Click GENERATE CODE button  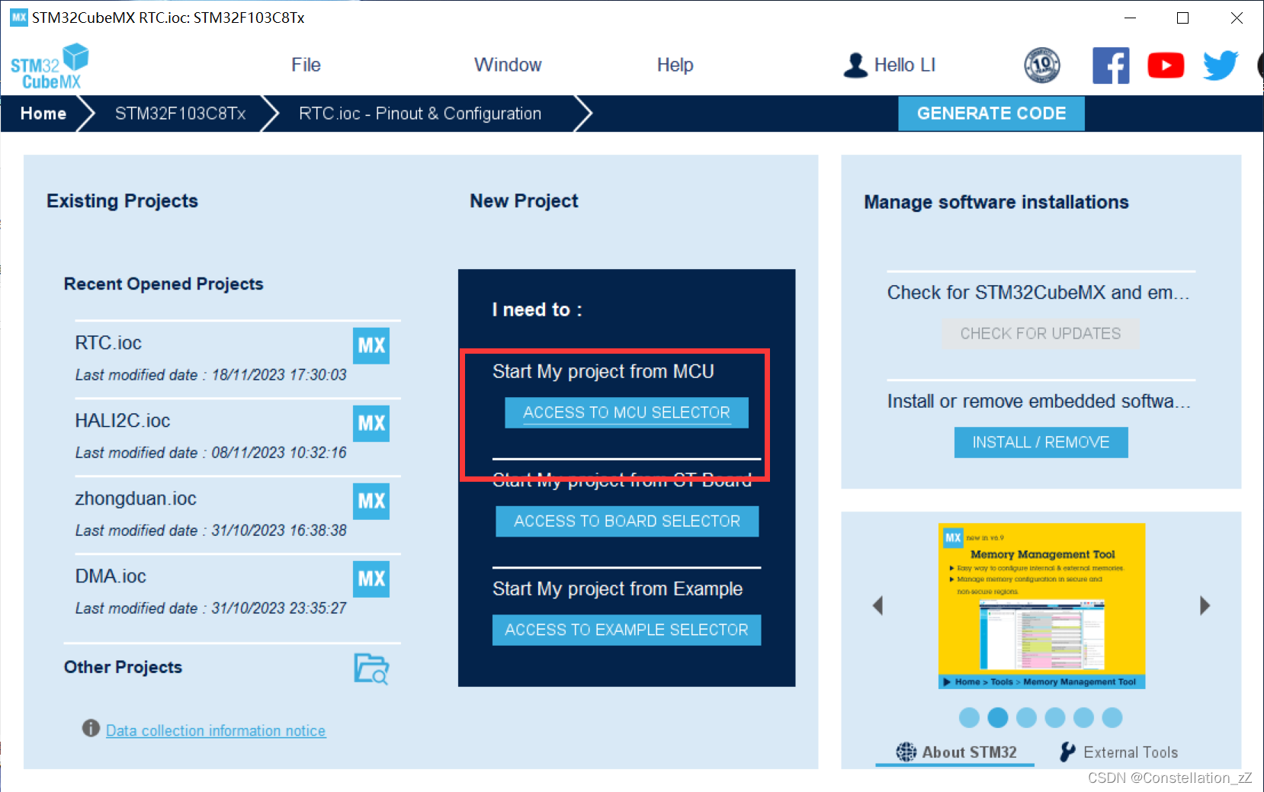click(x=991, y=114)
